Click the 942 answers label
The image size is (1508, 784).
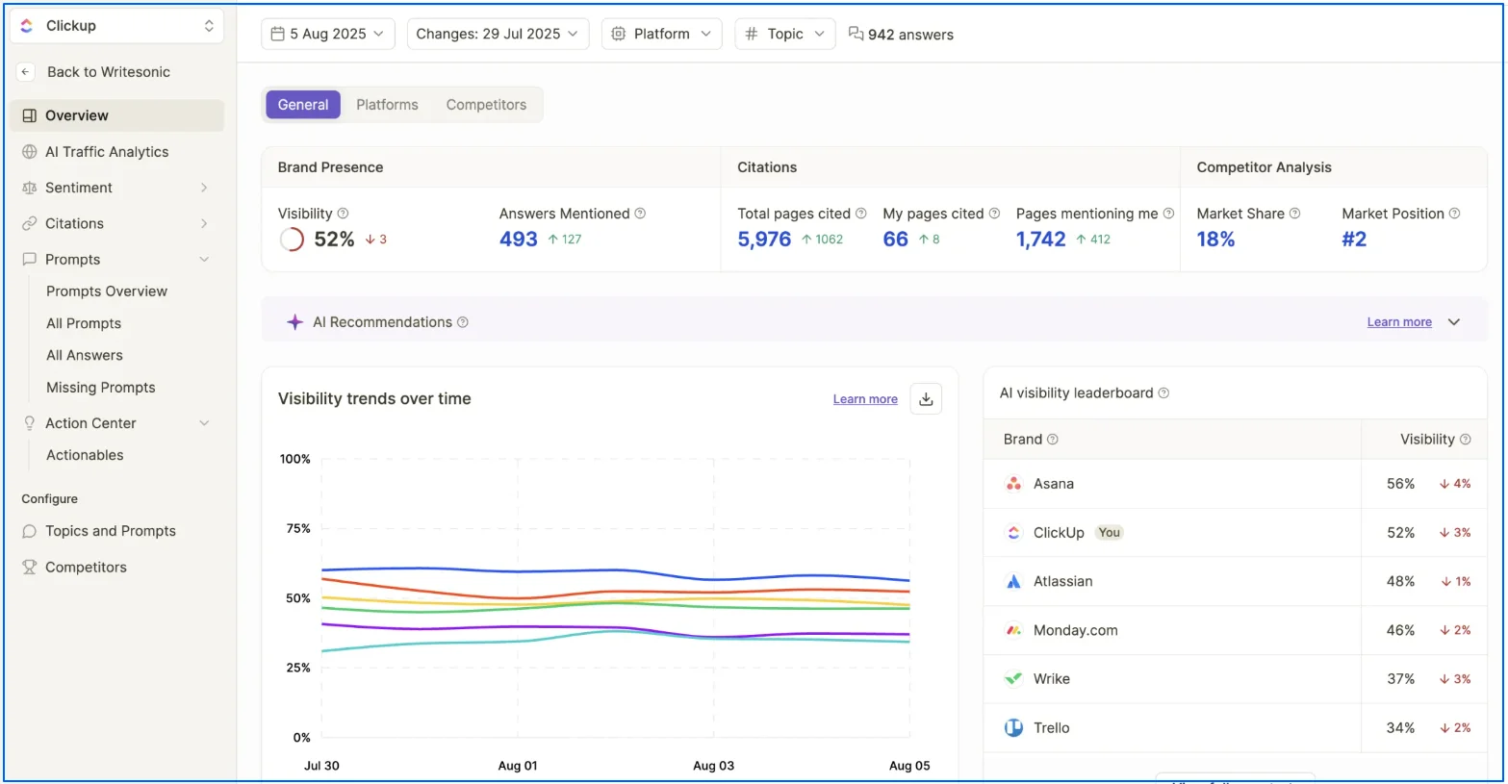pos(910,35)
